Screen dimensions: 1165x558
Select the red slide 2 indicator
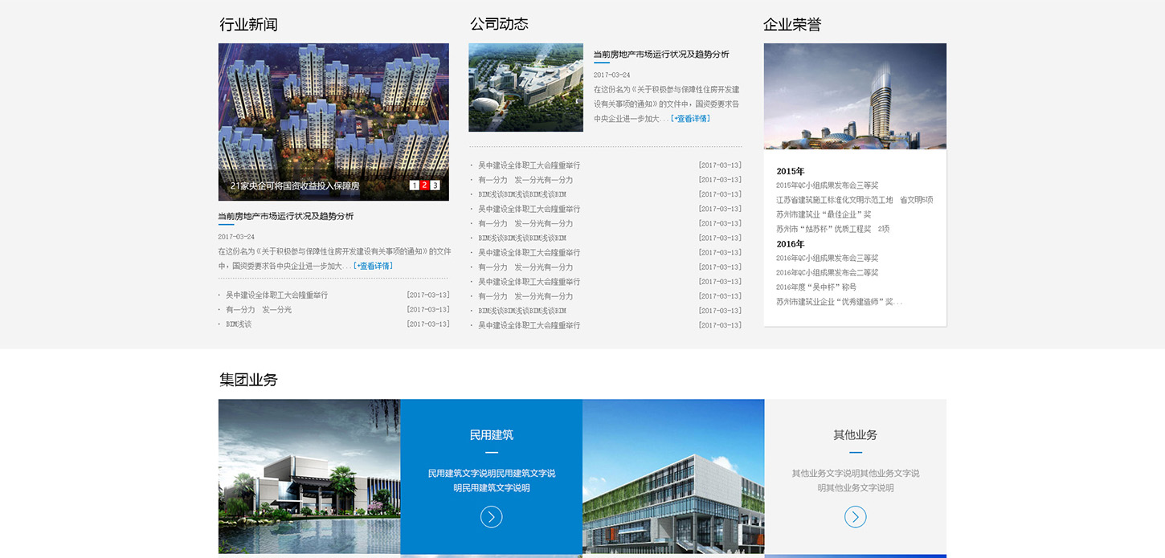424,185
